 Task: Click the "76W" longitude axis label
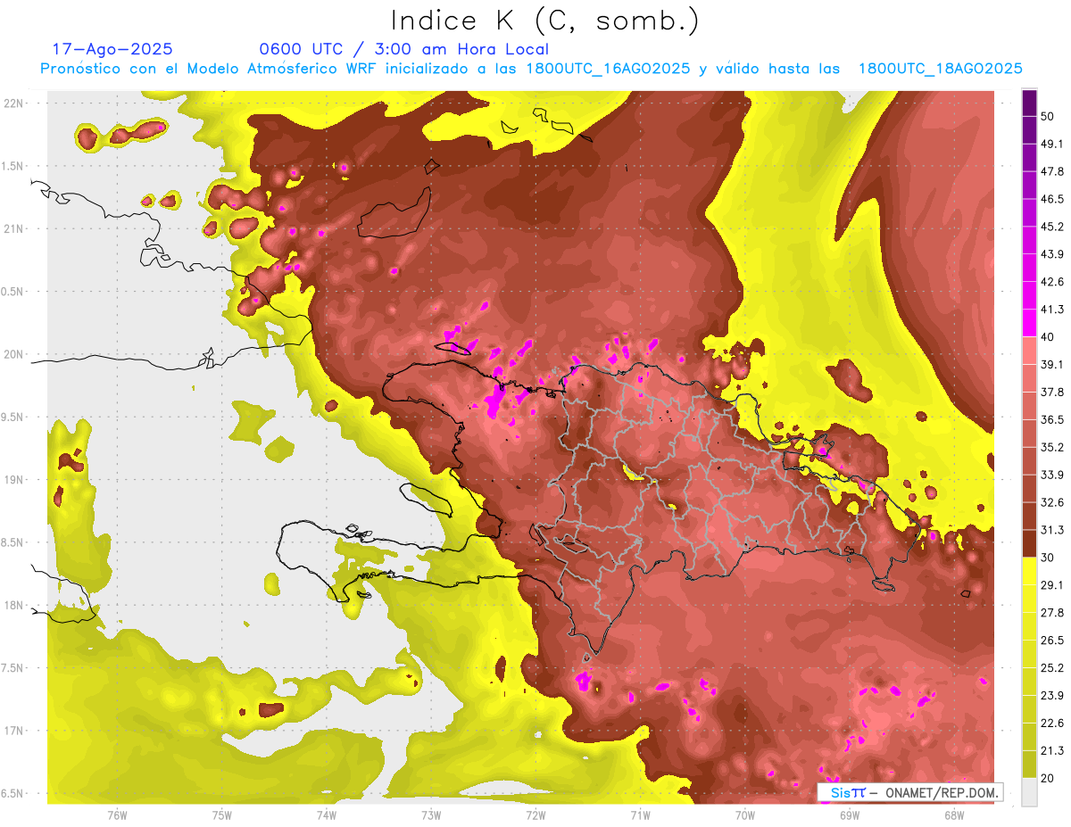pos(117,815)
